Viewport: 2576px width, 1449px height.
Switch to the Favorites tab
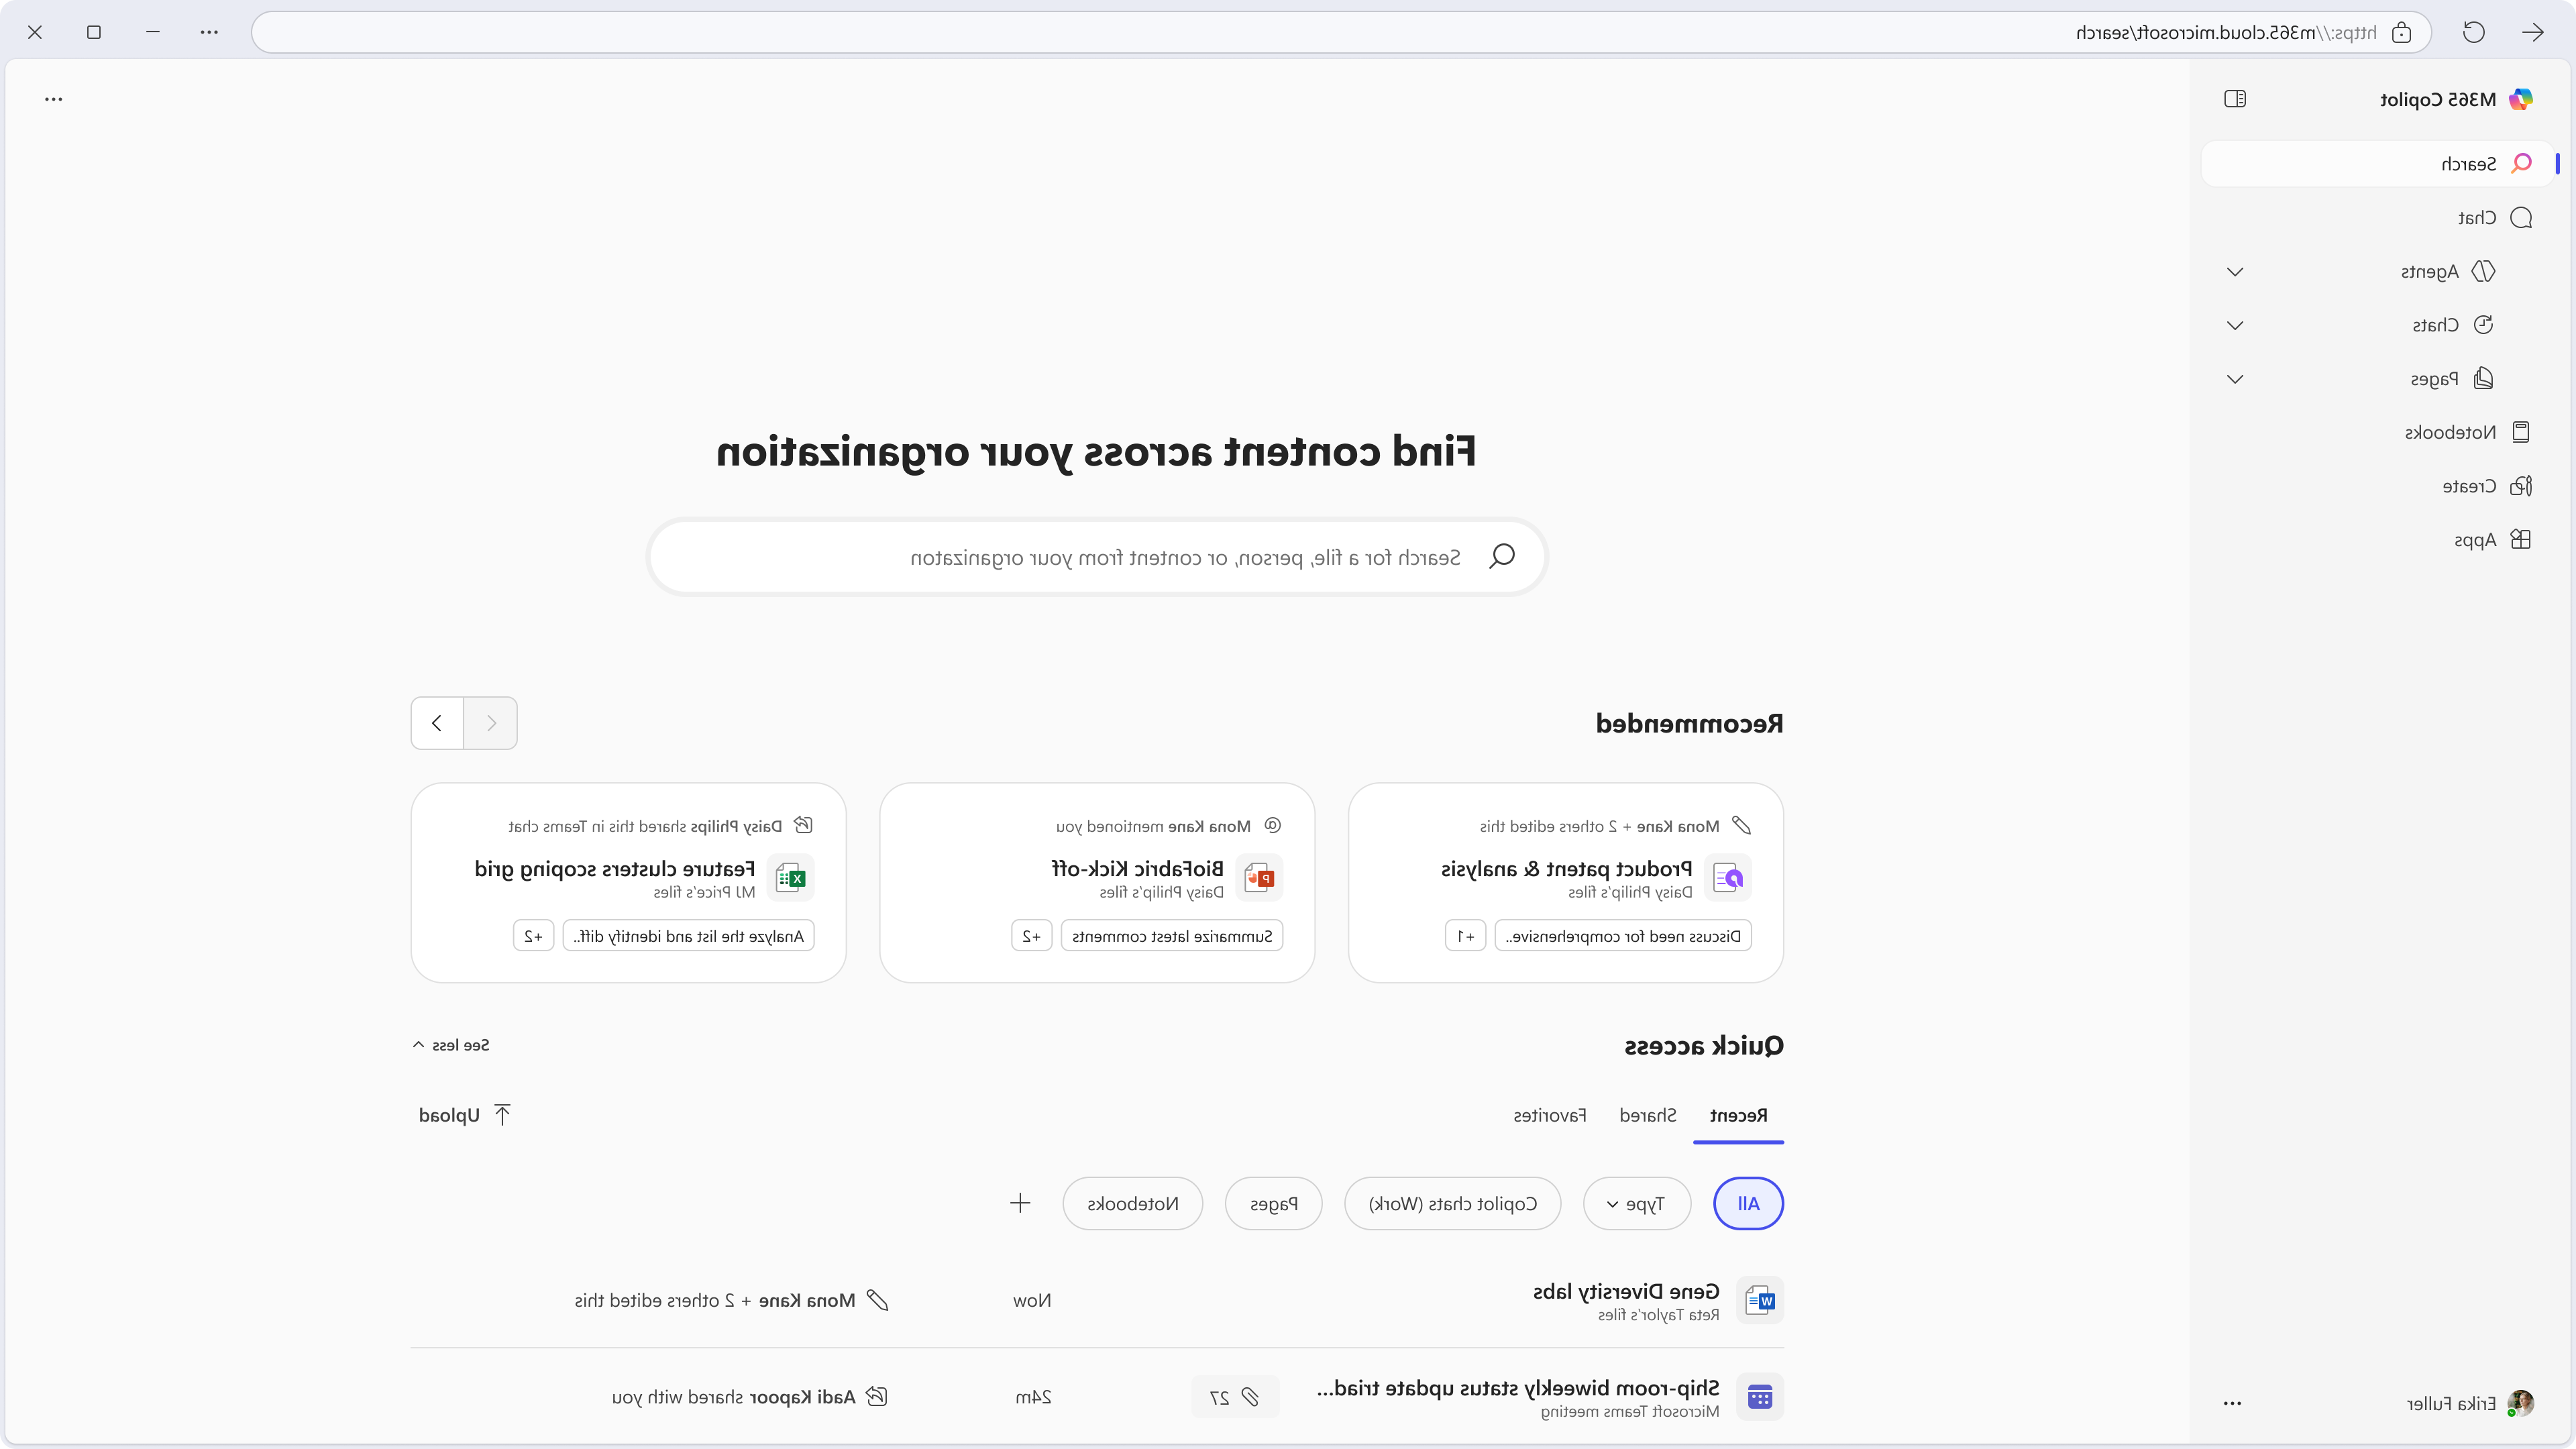pos(1549,1115)
